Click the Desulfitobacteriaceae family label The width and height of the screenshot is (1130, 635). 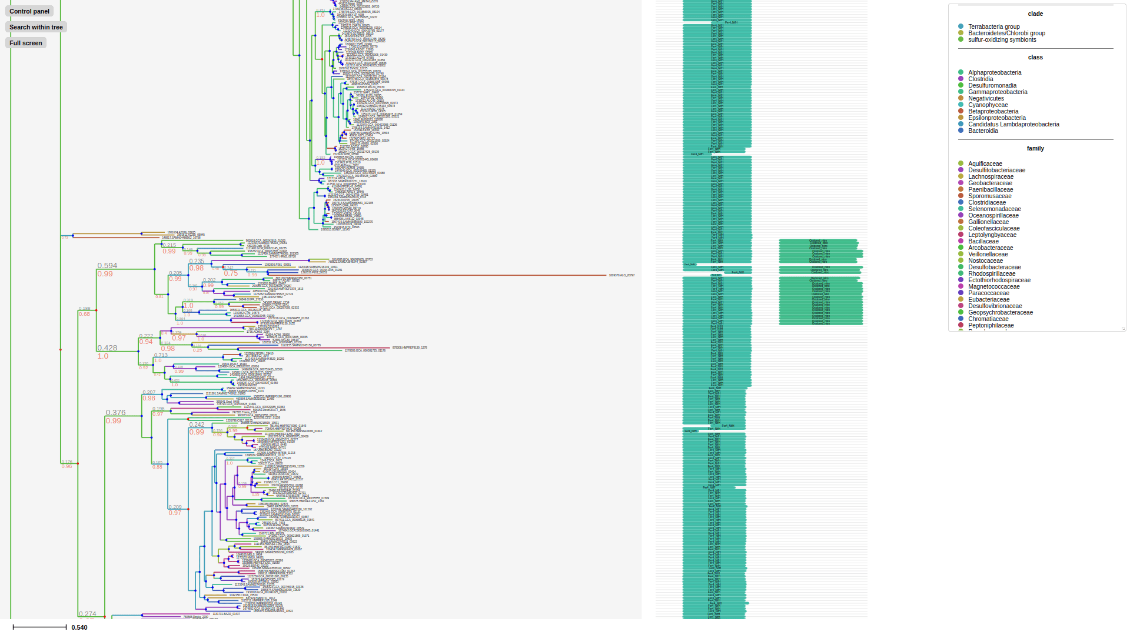996,170
